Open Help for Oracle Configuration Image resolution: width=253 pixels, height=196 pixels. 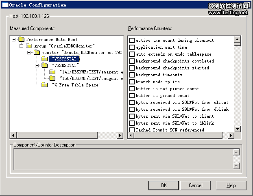tap(231, 185)
